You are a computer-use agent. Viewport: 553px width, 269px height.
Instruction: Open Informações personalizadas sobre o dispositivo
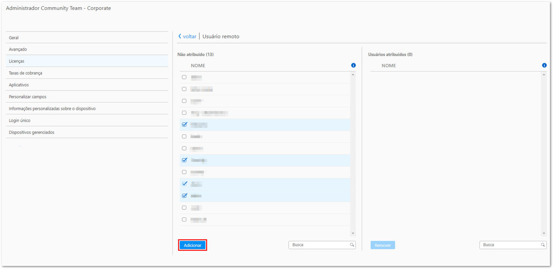pos(87,109)
